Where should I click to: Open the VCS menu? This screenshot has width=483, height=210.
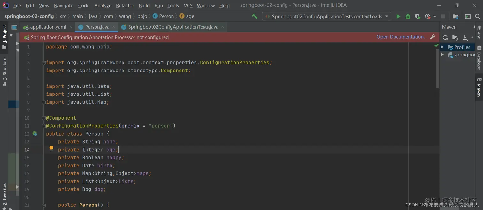coord(188,5)
